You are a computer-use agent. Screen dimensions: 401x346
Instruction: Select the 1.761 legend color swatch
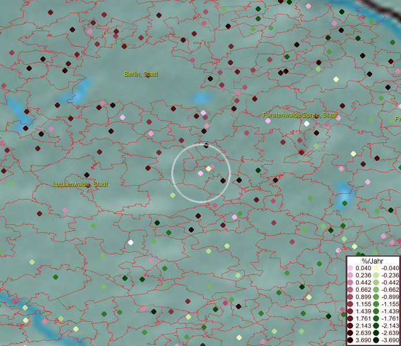[350, 318]
